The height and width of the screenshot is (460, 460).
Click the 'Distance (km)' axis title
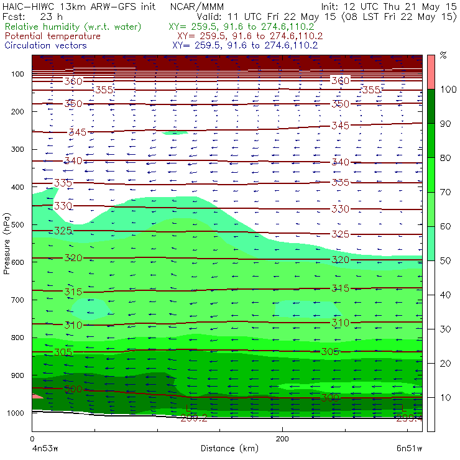pos(229,448)
